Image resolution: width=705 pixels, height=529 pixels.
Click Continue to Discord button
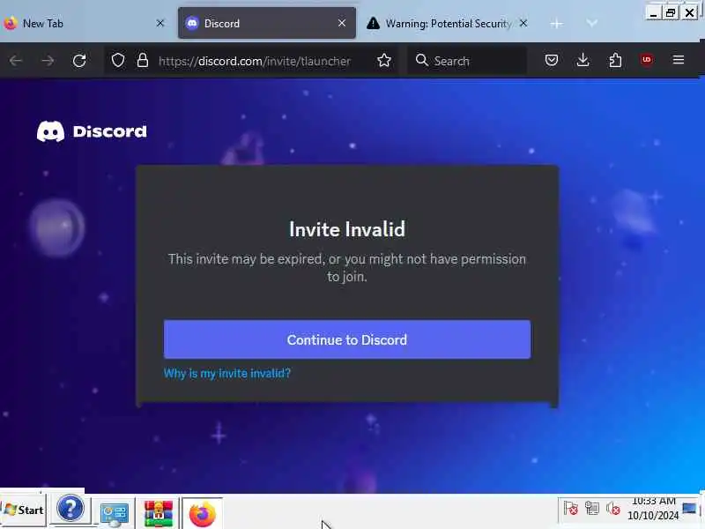(347, 339)
